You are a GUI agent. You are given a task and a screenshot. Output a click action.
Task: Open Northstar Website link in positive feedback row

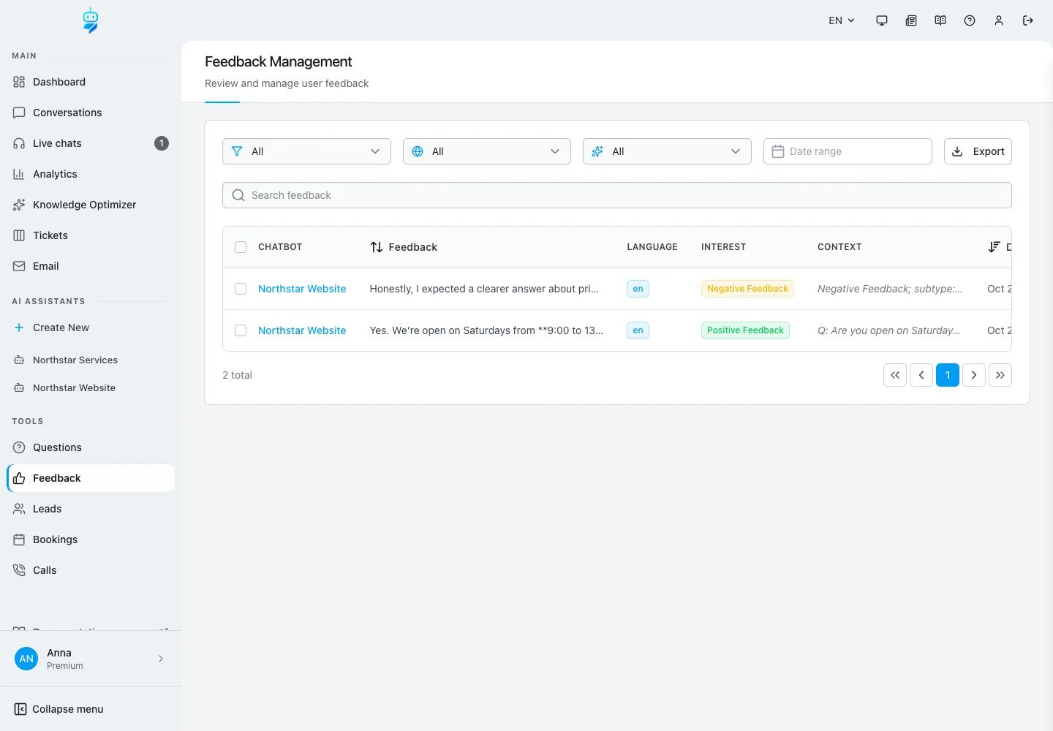click(x=302, y=330)
